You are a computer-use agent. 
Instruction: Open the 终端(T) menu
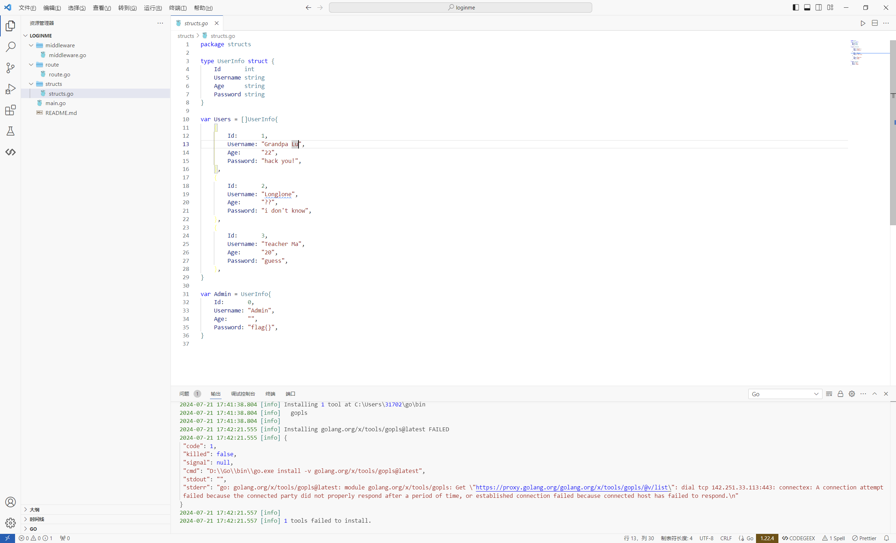click(178, 8)
